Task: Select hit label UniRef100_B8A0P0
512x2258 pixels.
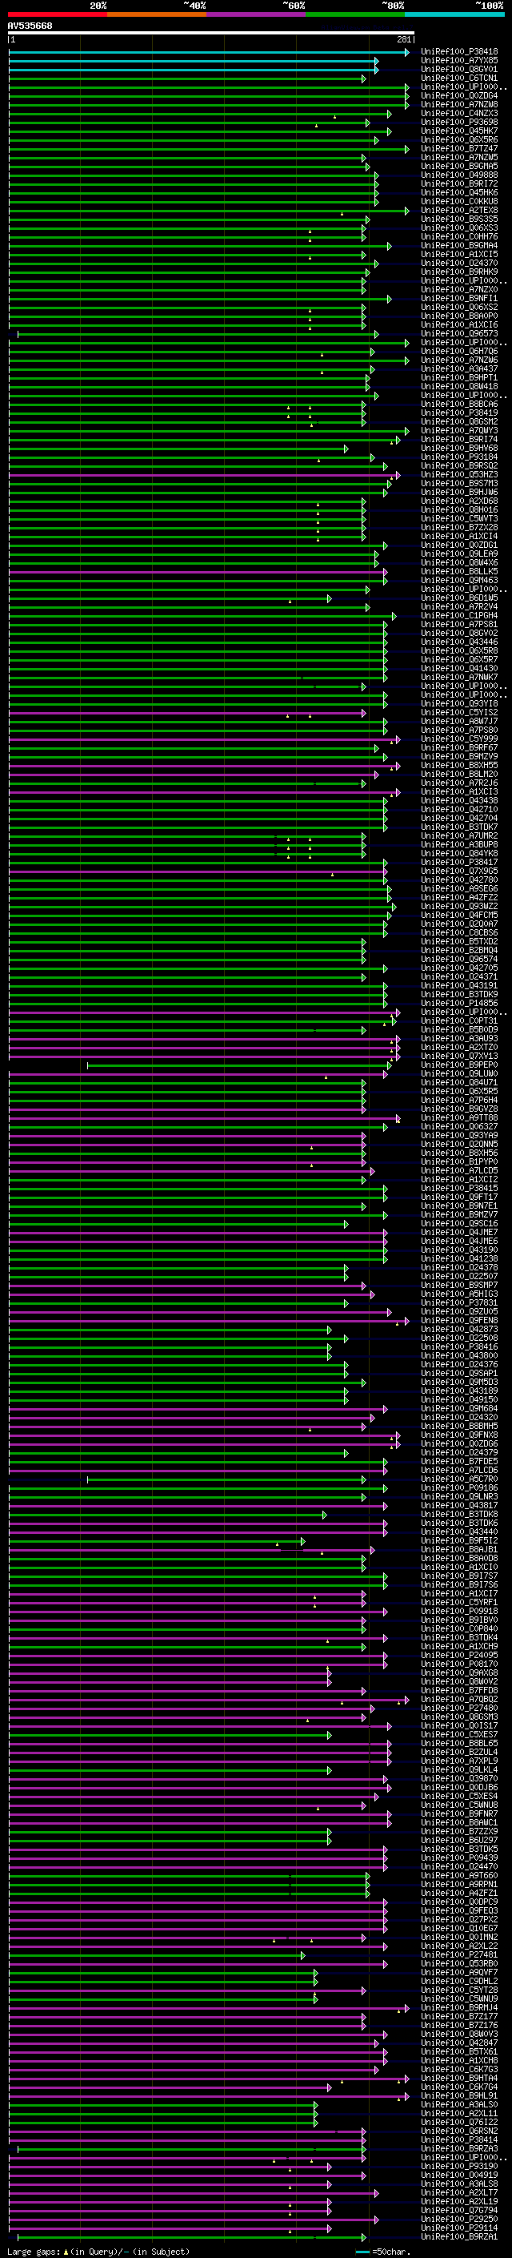Action: pos(459,316)
